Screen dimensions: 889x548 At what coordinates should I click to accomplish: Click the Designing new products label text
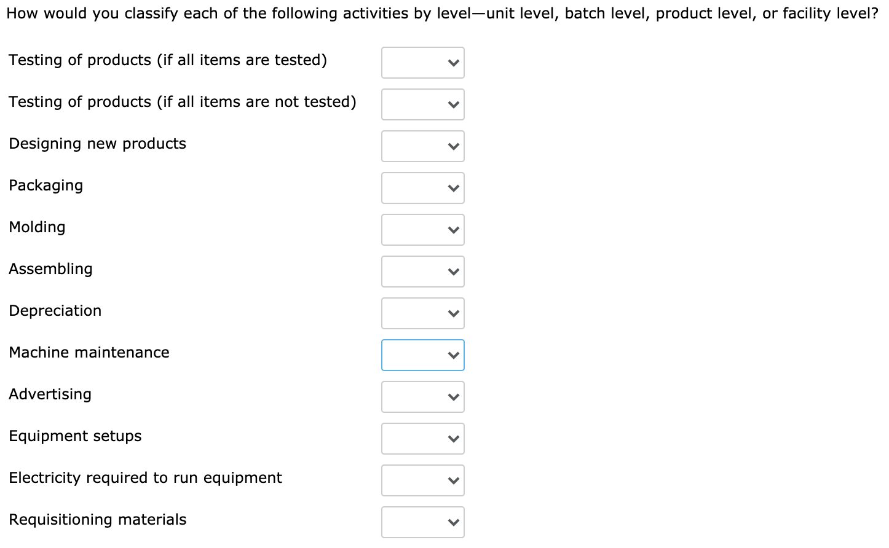(97, 143)
